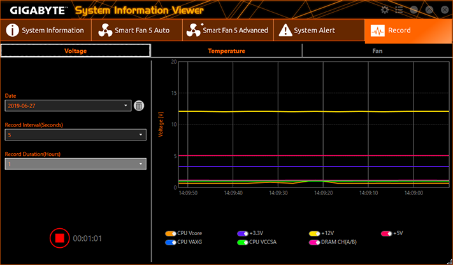Click the window resize grip in the corner
453x265 pixels.
[x=450, y=262]
